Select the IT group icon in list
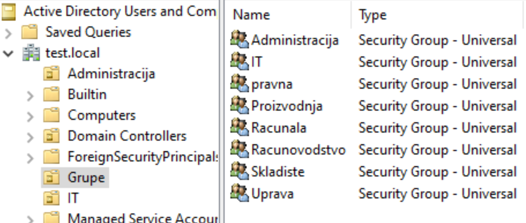The image size is (526, 223). pos(239,62)
